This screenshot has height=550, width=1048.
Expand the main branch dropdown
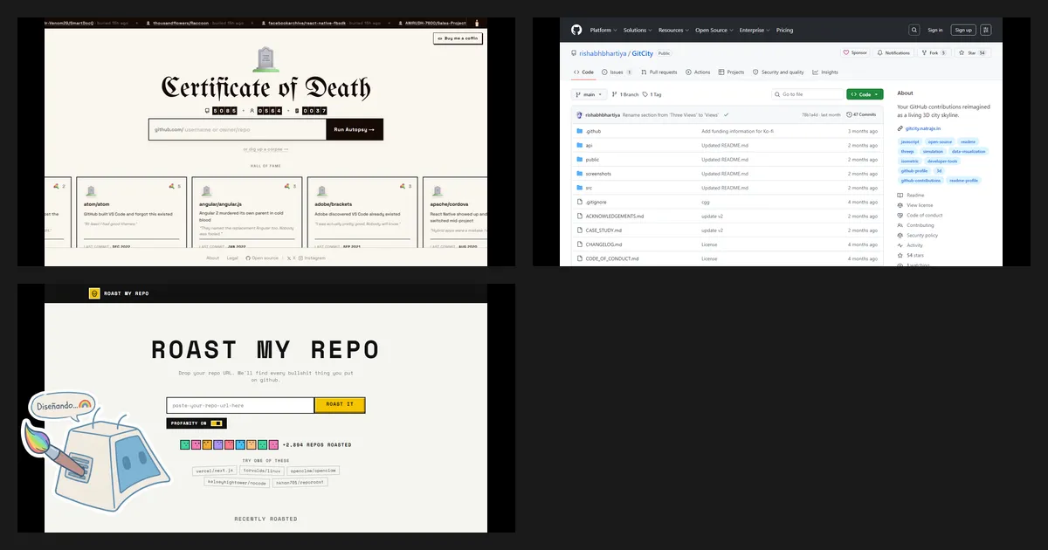[589, 94]
